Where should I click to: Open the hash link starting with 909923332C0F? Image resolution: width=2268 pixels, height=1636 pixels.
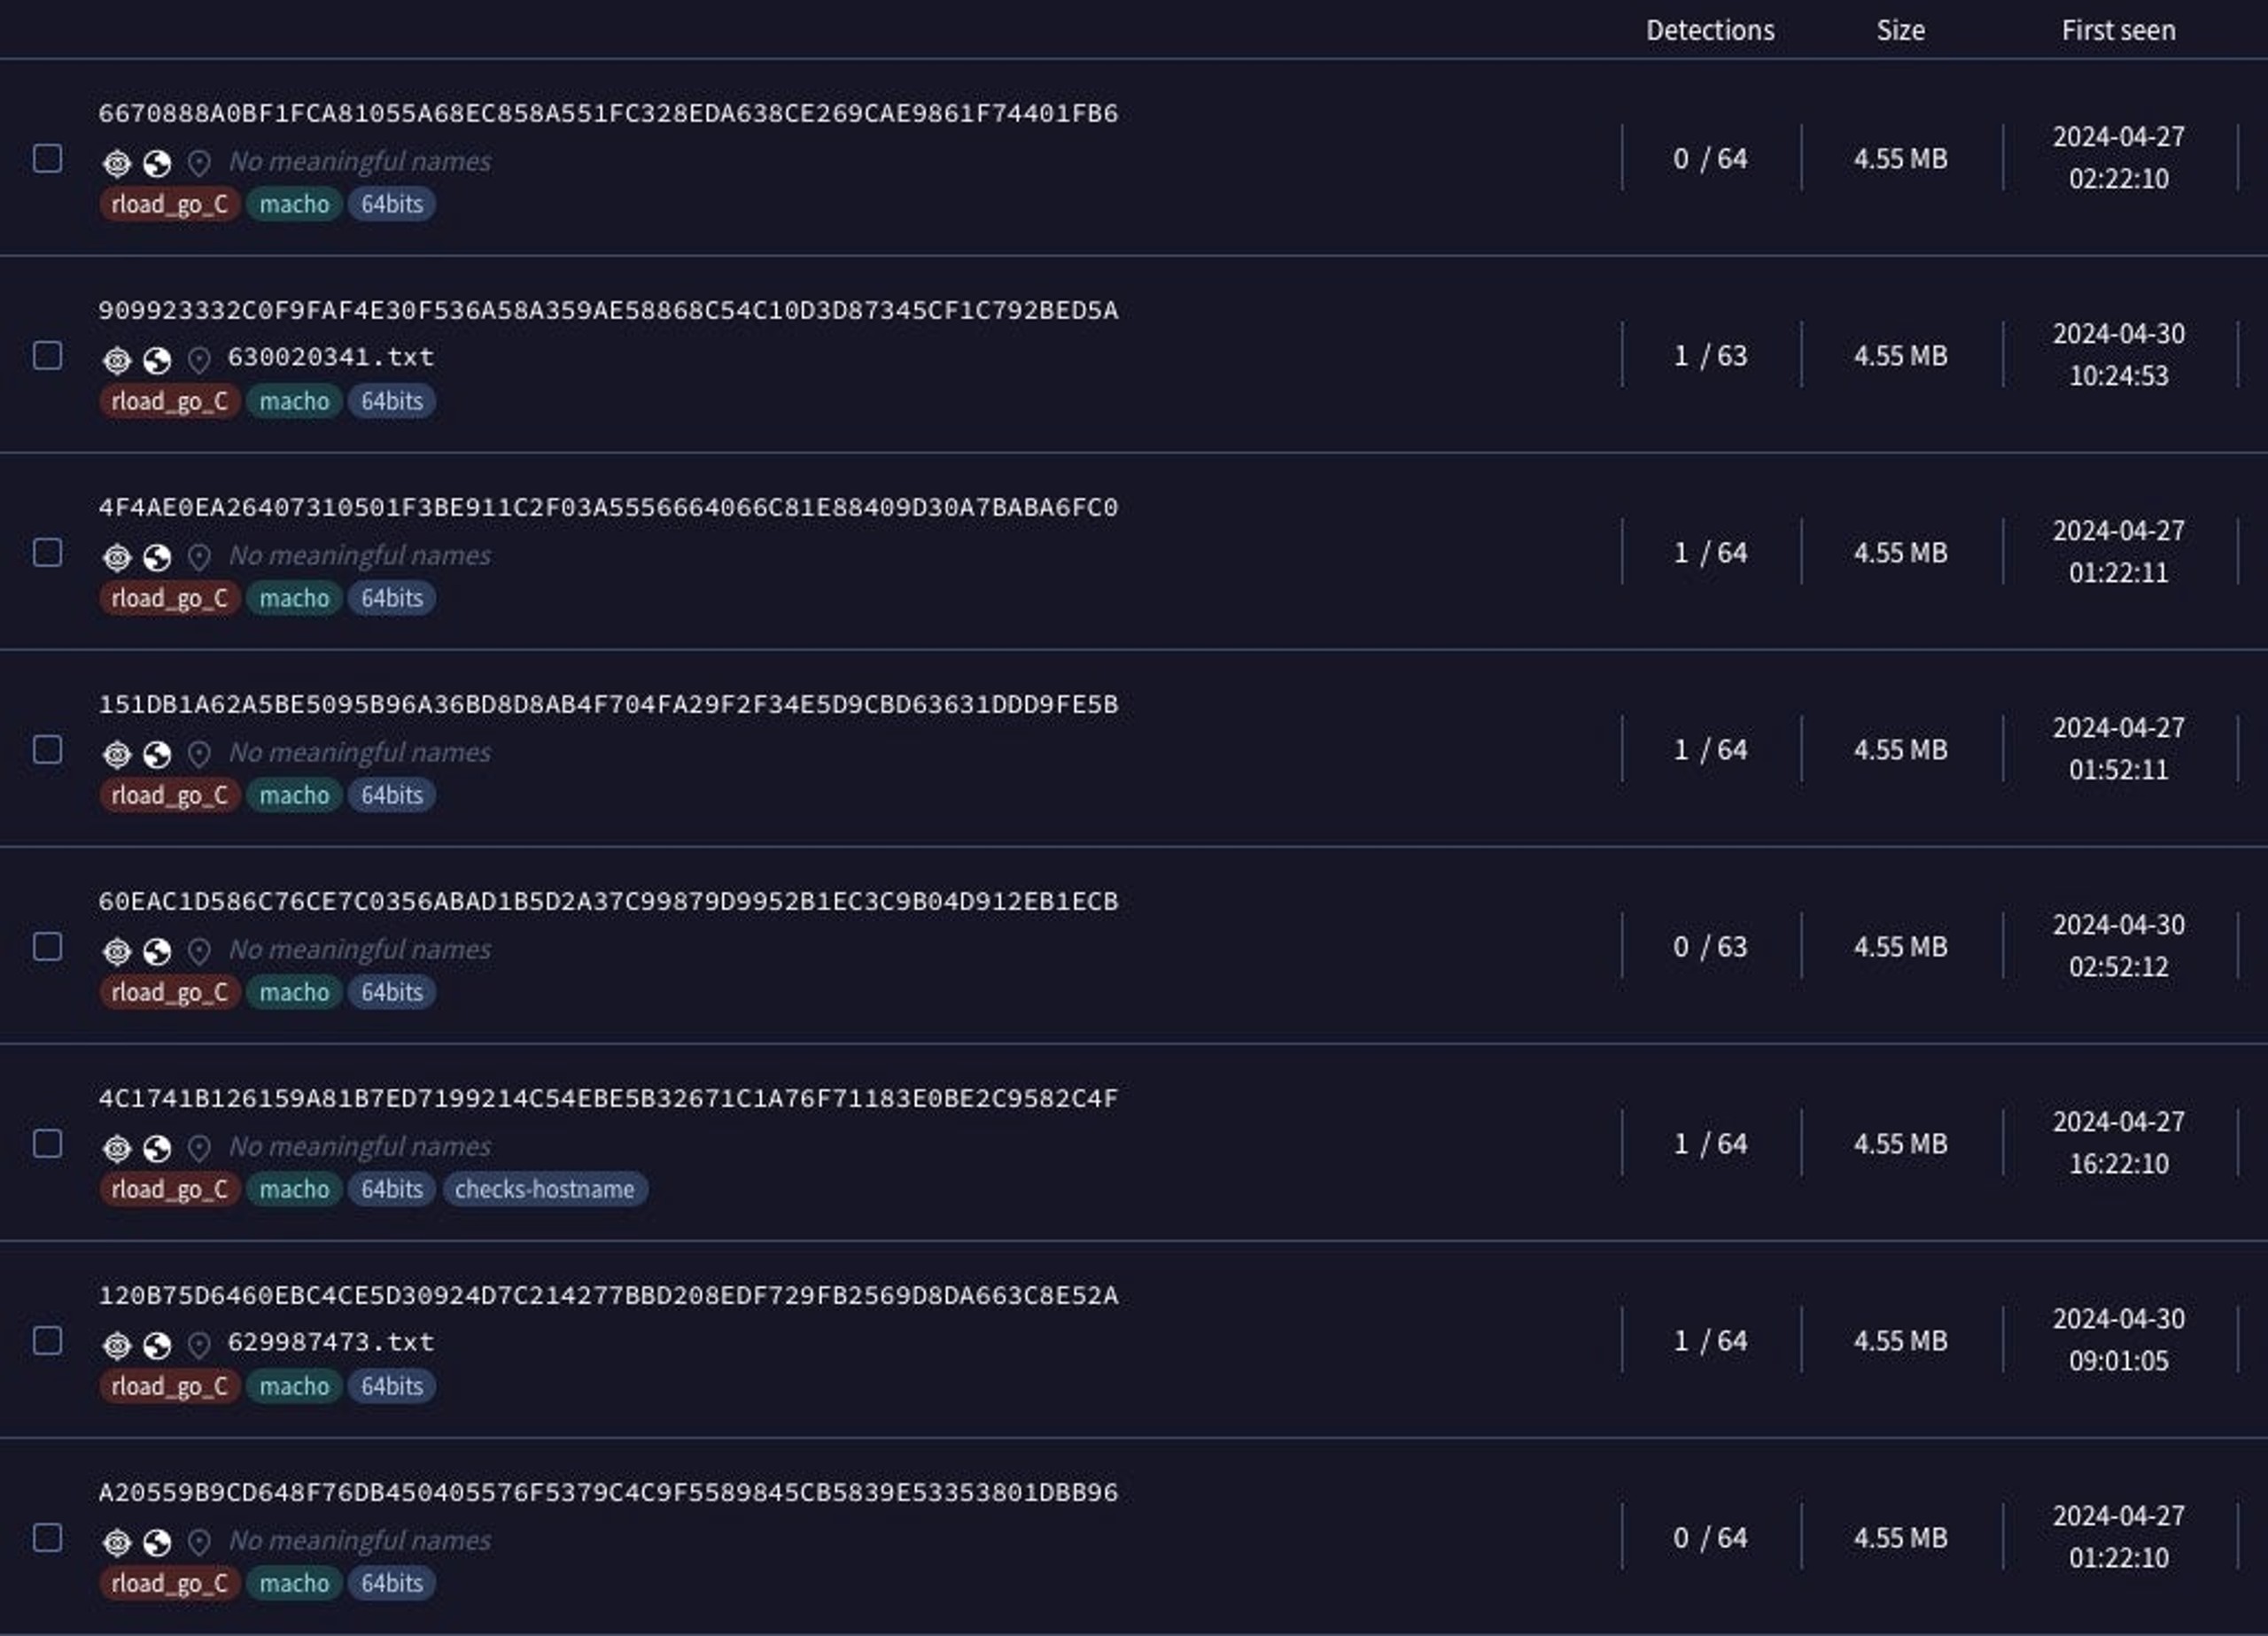click(x=608, y=310)
